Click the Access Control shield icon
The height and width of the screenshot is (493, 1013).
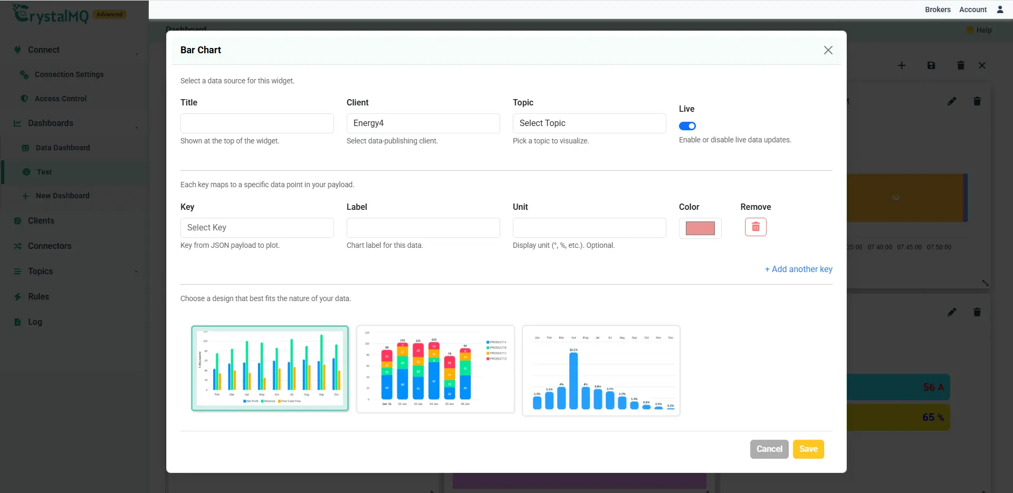coord(24,99)
